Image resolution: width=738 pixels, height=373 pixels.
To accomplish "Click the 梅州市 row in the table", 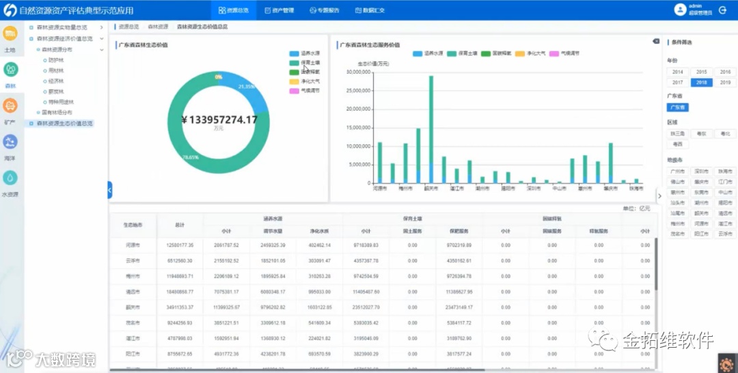I will tap(382, 276).
